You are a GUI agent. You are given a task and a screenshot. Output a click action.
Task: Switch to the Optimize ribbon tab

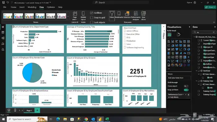(x=51, y=7)
